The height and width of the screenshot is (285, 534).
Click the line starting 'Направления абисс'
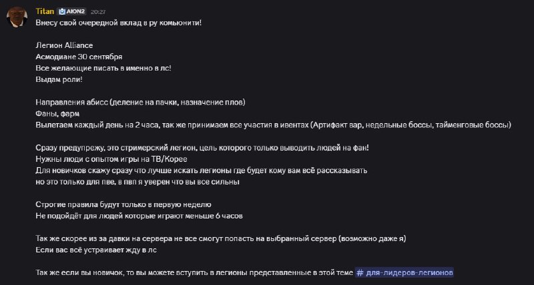140,103
